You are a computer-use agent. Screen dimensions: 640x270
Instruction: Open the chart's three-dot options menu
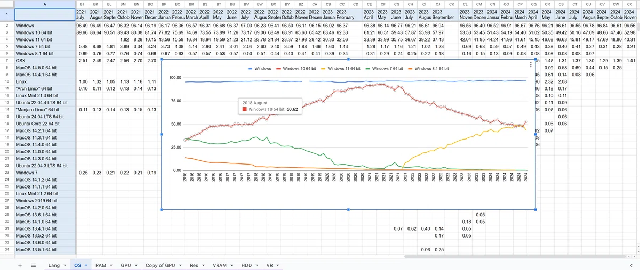(530, 64)
